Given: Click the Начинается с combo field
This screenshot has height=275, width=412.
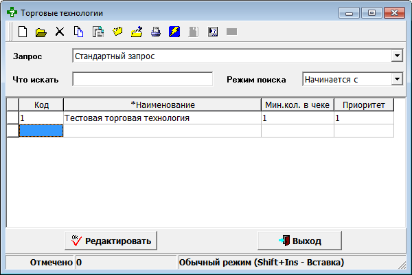Looking at the screenshot, I should pyautogui.click(x=353, y=79).
